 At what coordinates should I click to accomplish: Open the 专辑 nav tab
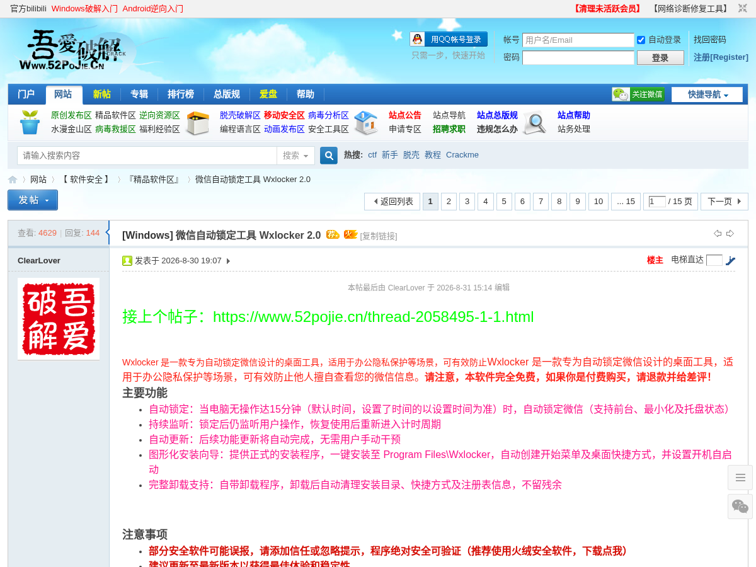(139, 94)
